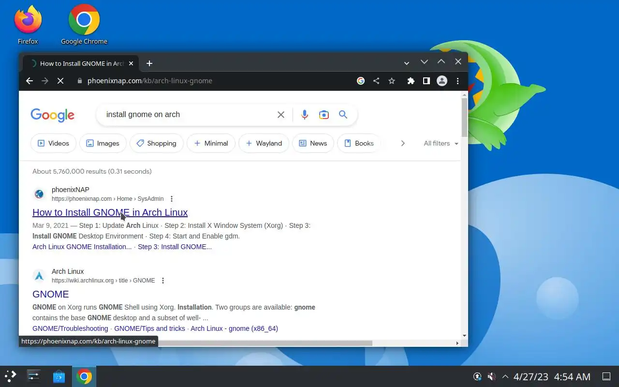Stop loading the page
The image size is (619, 387).
point(60,81)
